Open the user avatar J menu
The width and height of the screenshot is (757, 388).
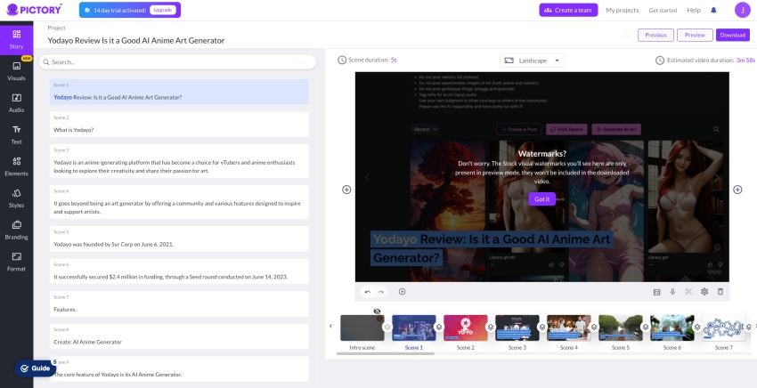(742, 10)
